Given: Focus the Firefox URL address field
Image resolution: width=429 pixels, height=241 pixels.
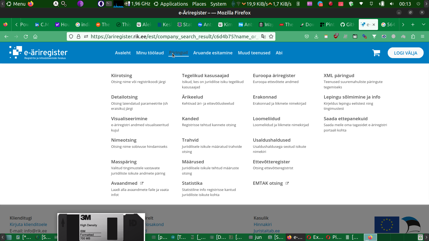Looking at the screenshot, I should (x=174, y=36).
